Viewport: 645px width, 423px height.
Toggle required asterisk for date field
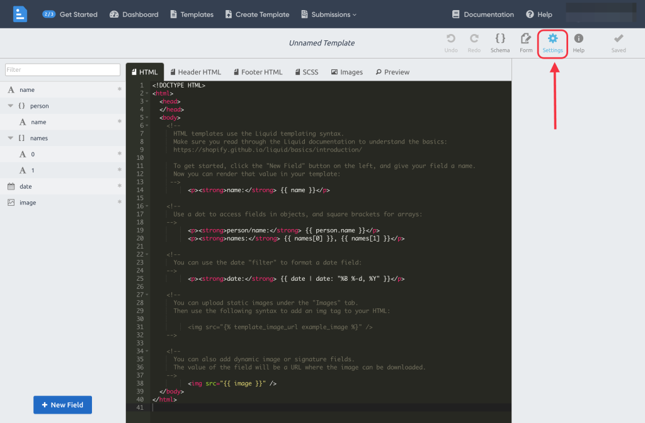119,186
